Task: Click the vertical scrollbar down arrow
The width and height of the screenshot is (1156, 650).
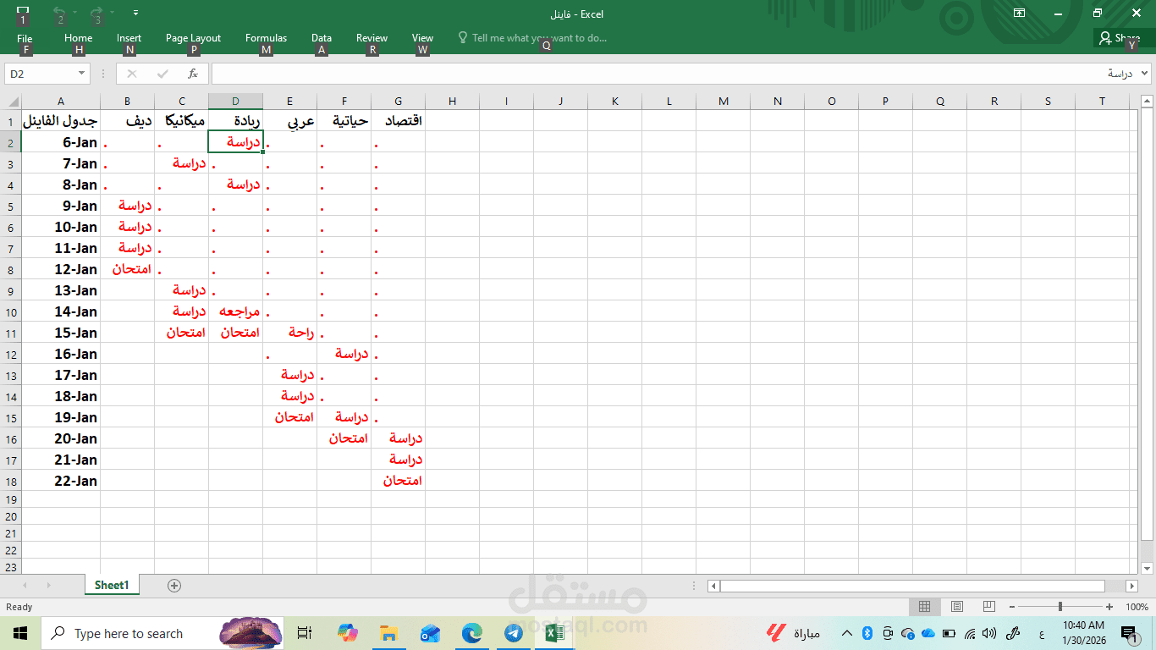Action: (1147, 568)
